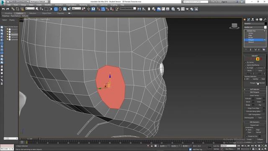The height and width of the screenshot is (151, 268).
Task: Open the Curve Editor
Action: (x=163, y=9)
